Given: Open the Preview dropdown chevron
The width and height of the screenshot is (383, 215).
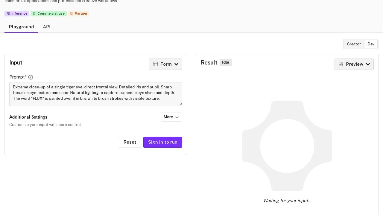Looking at the screenshot, I should tap(368, 64).
